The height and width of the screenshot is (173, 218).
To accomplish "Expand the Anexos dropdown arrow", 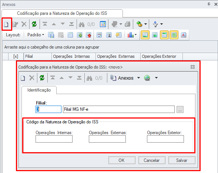I will point(139,78).
